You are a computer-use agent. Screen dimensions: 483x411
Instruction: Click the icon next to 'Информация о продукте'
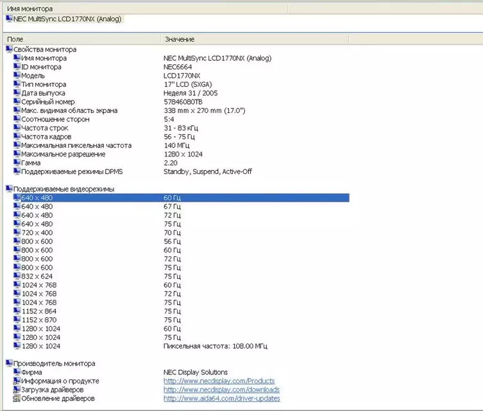[17, 381]
